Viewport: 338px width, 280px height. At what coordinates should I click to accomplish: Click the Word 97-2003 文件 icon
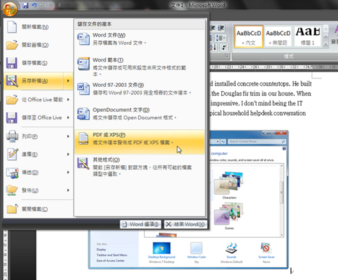(x=84, y=89)
